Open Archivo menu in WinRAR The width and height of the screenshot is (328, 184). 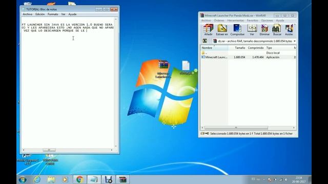(x=206, y=20)
